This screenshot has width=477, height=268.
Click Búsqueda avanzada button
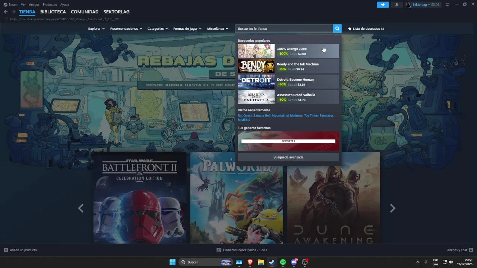(x=288, y=157)
